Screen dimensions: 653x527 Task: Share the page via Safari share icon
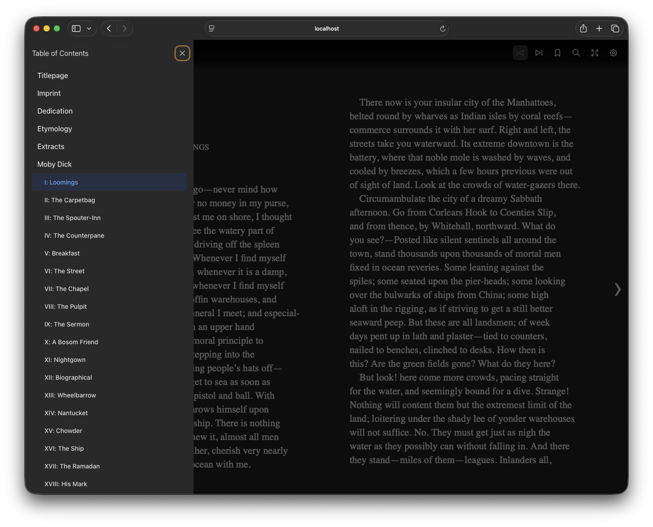[x=583, y=28]
